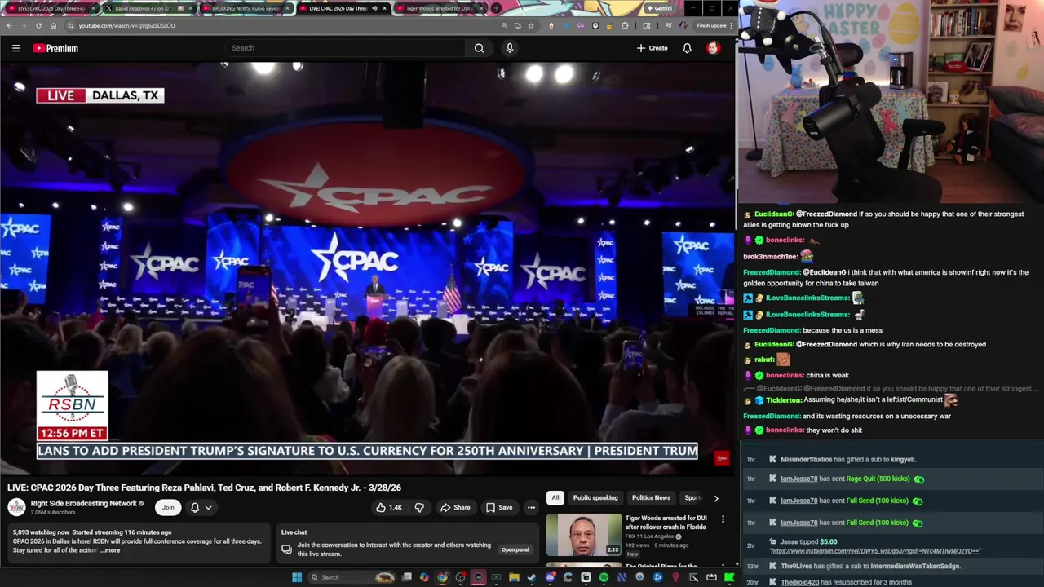Open Chrome from the taskbar
Viewport: 1044px width, 587px height.
(x=442, y=577)
